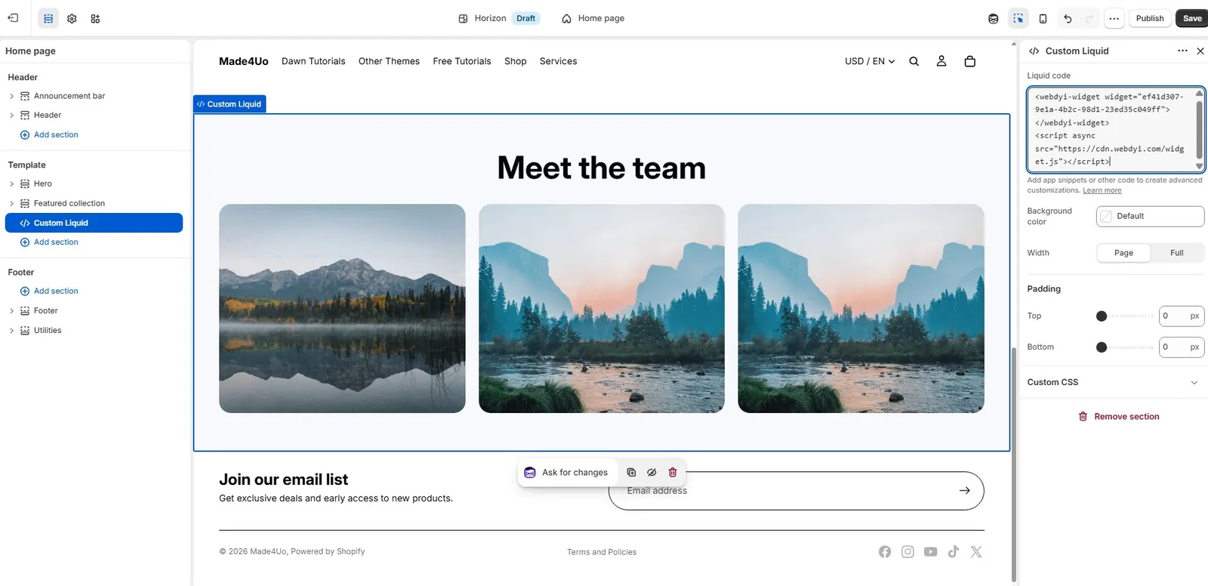Click the exit editor back icon
1208x586 pixels.
pyautogui.click(x=13, y=18)
